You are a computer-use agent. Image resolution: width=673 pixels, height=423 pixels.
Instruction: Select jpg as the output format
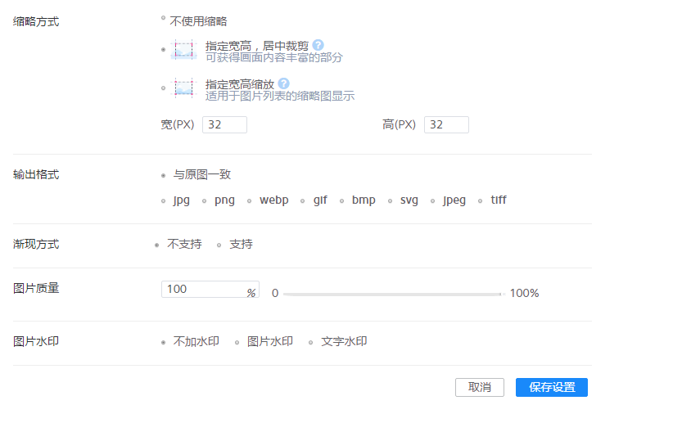click(164, 200)
